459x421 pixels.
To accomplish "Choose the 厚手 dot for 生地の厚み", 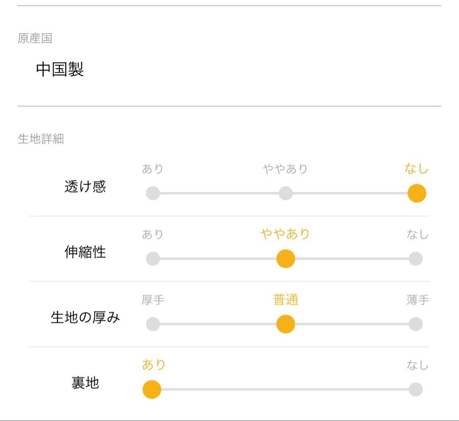I will (153, 324).
